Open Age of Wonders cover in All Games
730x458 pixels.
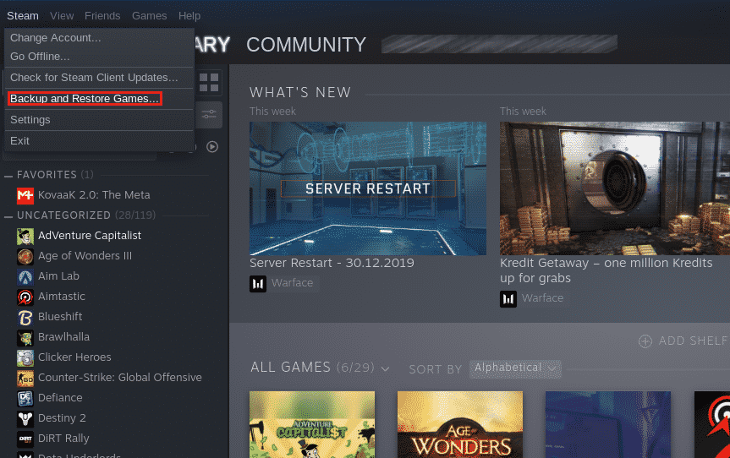coord(460,424)
